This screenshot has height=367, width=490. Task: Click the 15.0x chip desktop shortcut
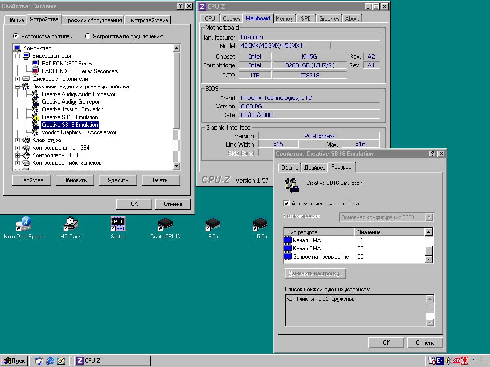(260, 224)
